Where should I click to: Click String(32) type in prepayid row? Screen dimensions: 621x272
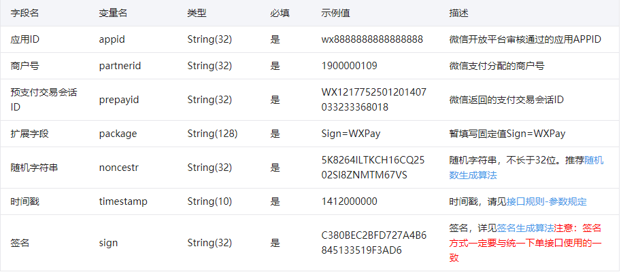(209, 100)
